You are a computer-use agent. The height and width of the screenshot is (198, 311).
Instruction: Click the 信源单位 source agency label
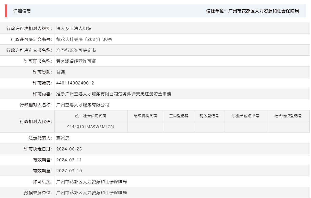215,11
